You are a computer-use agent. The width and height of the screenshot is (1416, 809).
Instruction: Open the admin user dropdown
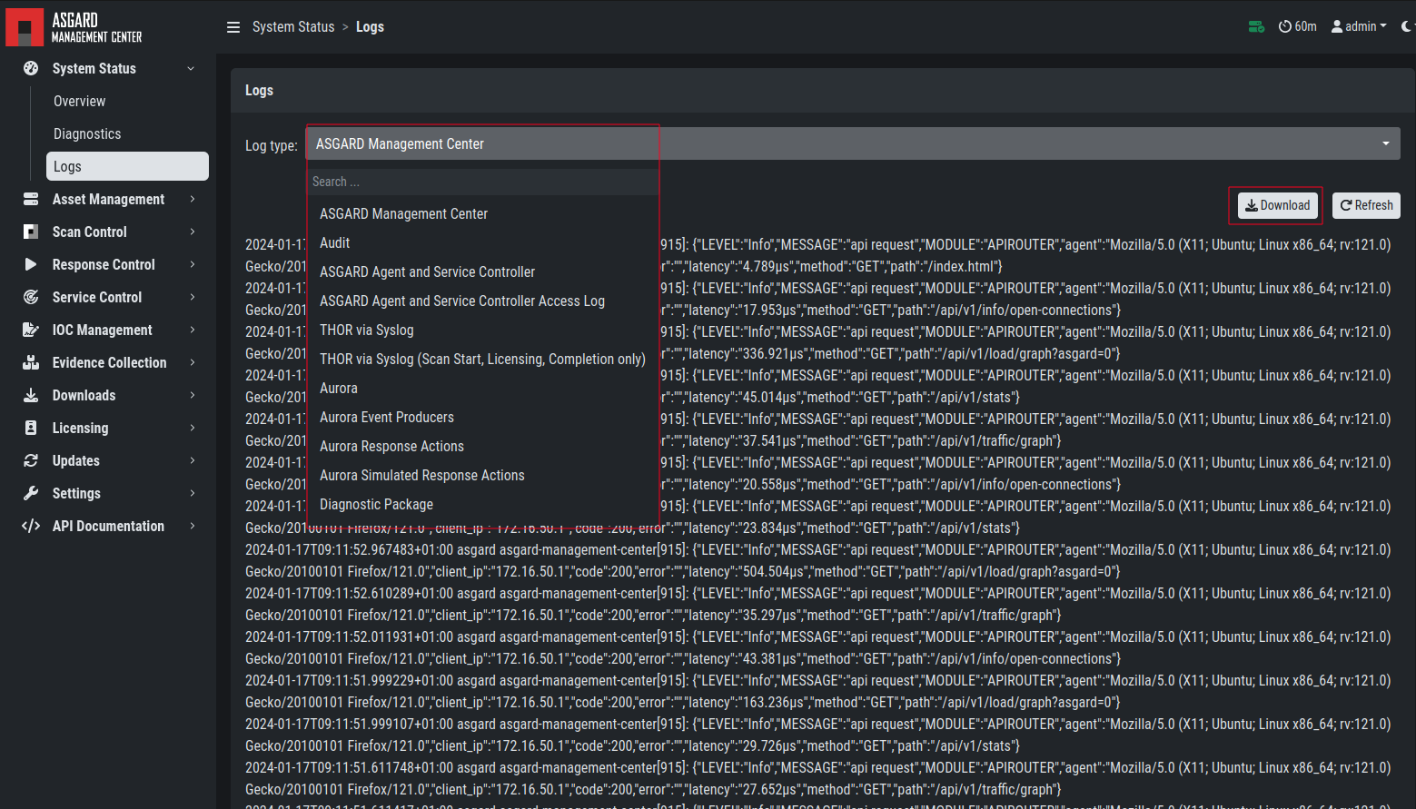pyautogui.click(x=1360, y=26)
